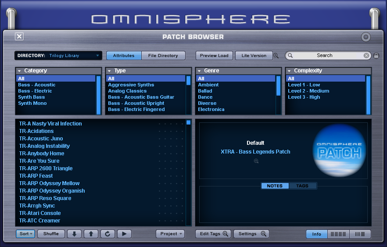Open the Project dropdown menu

coord(170,234)
